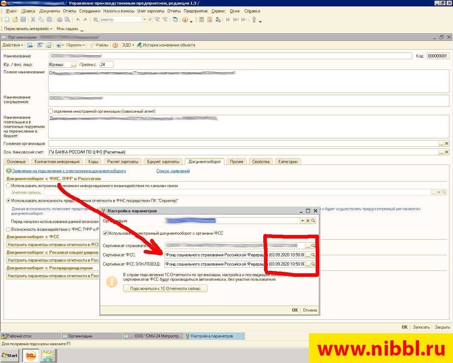Viewport: 453px width, 363px height.
Task: Open the Предприятие menu
Action: [195, 11]
